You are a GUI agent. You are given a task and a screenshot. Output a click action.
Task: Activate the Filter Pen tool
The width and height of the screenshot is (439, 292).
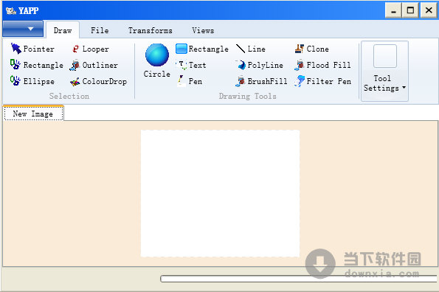point(322,81)
